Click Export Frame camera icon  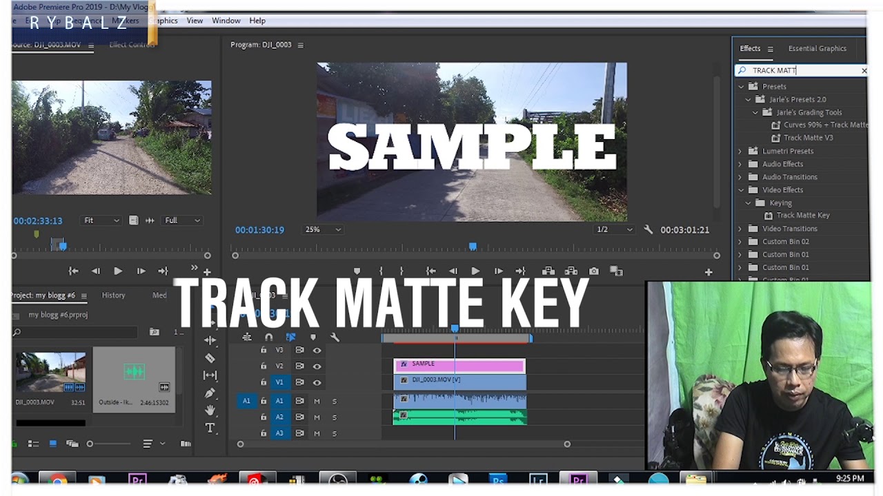click(594, 271)
